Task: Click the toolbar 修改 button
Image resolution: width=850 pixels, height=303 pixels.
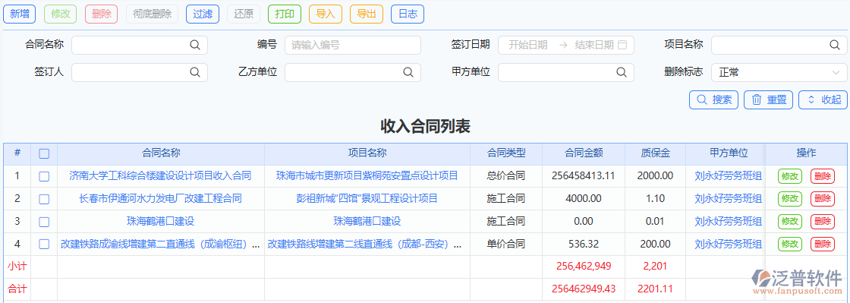Action: pyautogui.click(x=61, y=14)
